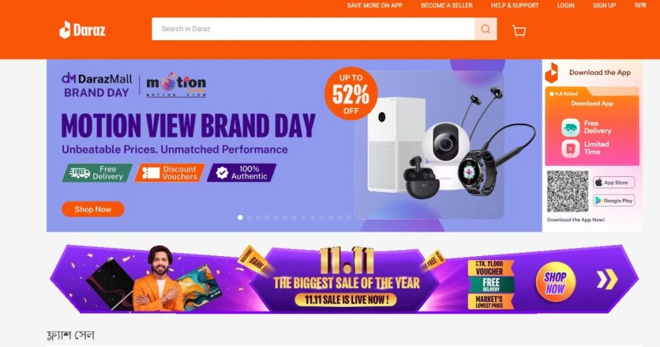The image size is (660, 347).
Task: Click the Shop Now button on the Motion View banner
Action: (x=93, y=209)
